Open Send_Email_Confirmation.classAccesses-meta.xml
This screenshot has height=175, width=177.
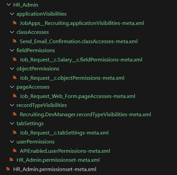pyautogui.click(x=79, y=42)
